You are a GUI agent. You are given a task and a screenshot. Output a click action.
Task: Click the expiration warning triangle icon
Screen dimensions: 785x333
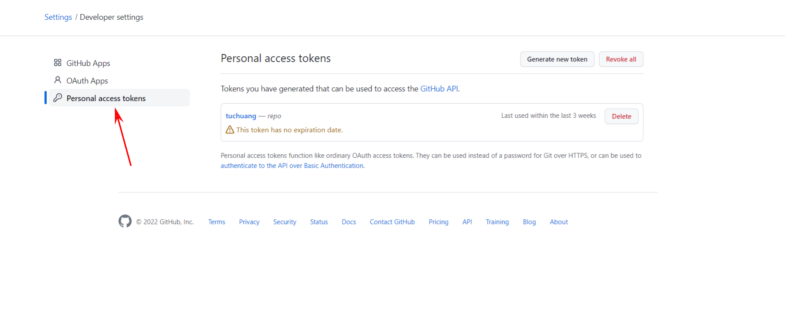pos(230,130)
